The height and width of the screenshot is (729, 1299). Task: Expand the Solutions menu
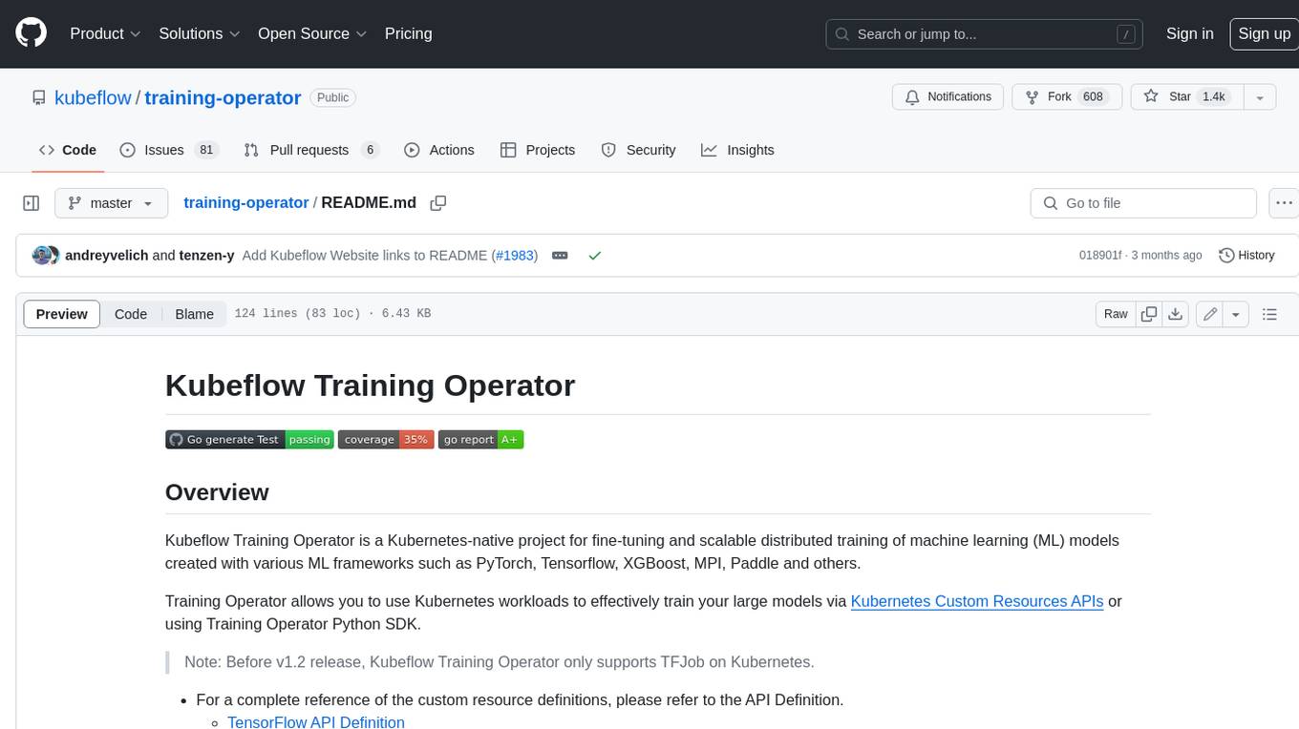200,33
